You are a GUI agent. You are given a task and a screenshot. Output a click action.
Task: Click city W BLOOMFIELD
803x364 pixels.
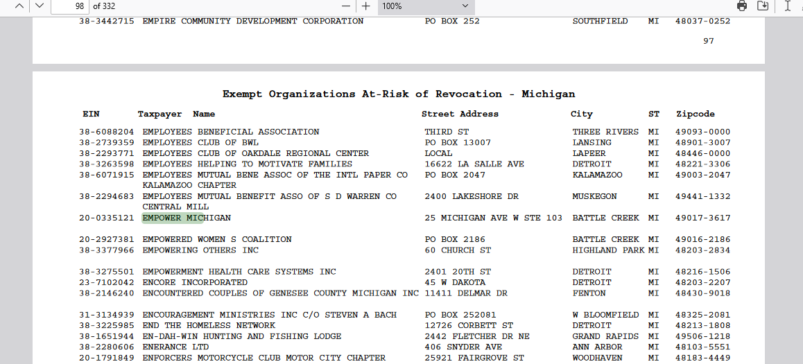(x=606, y=315)
